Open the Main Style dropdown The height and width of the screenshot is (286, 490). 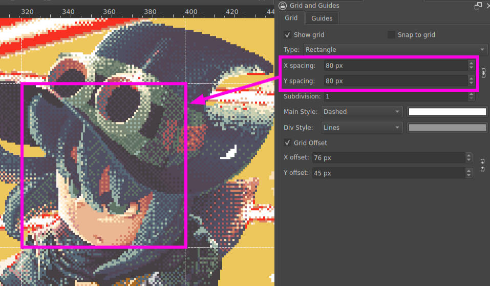pyautogui.click(x=361, y=112)
